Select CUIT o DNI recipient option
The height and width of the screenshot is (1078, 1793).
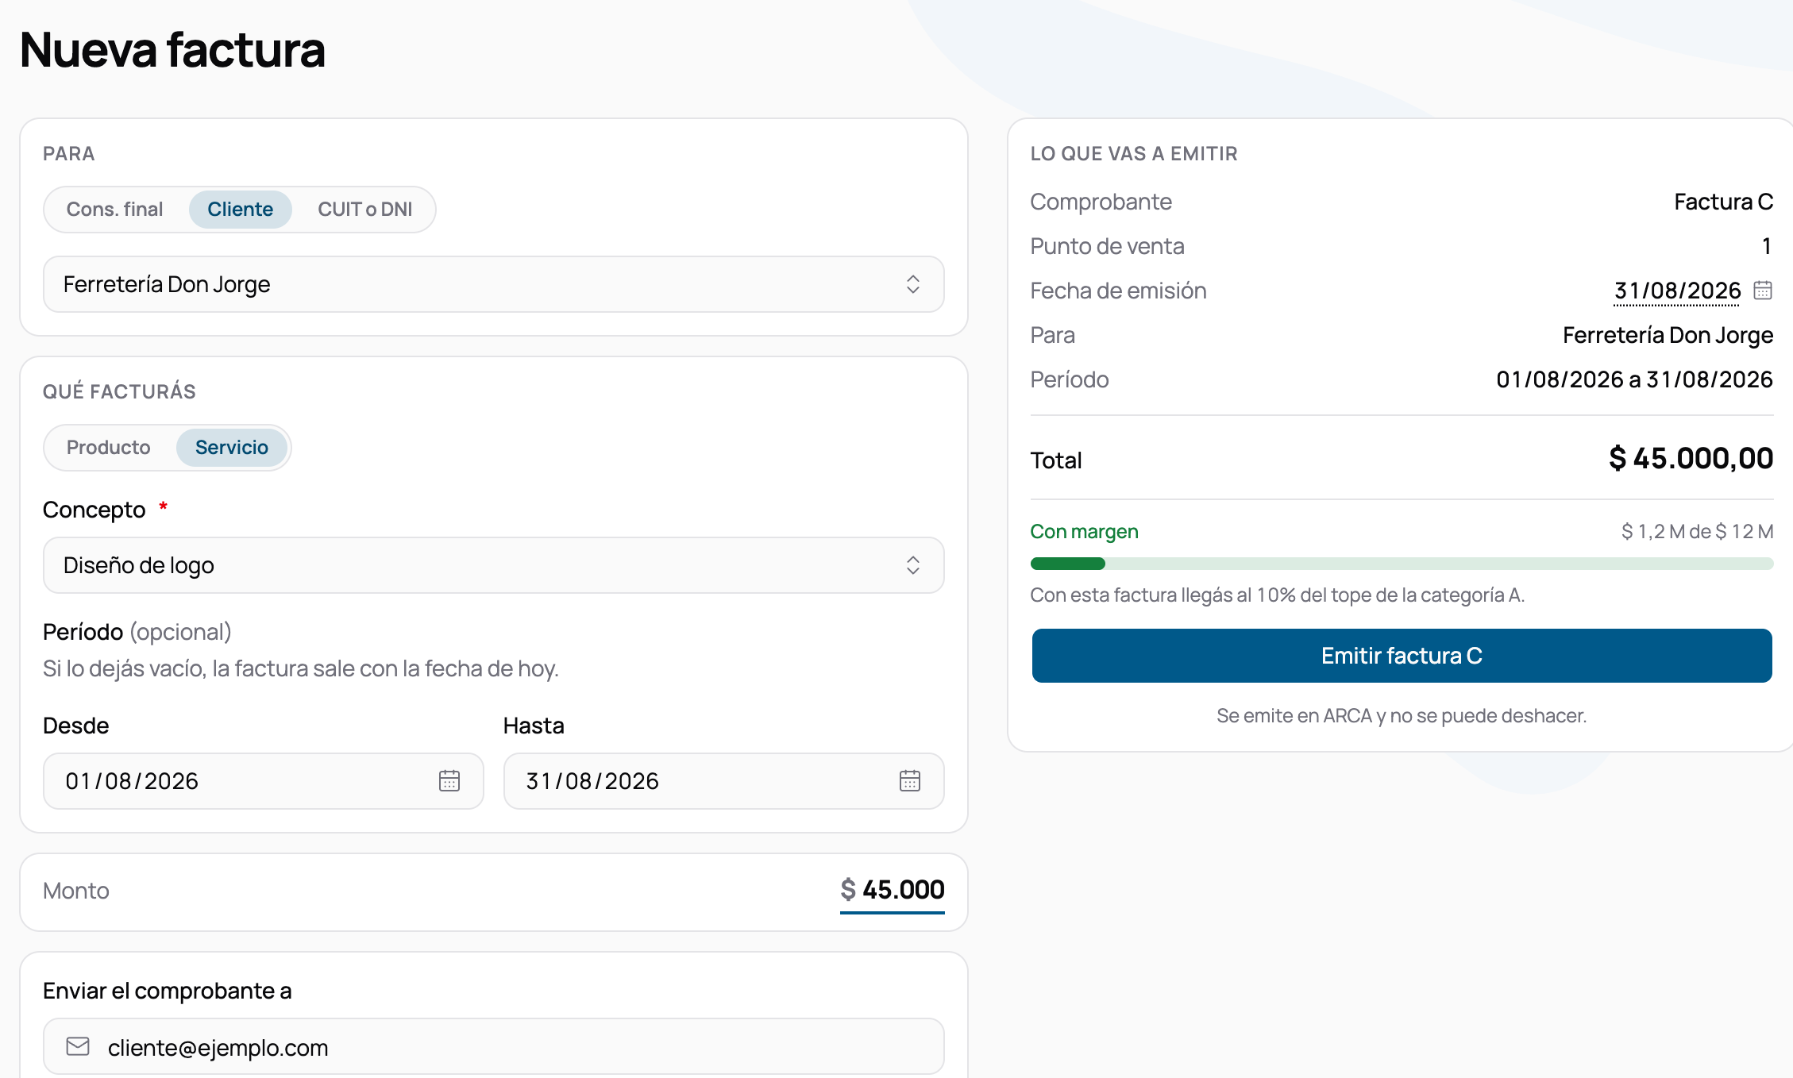[x=364, y=210]
